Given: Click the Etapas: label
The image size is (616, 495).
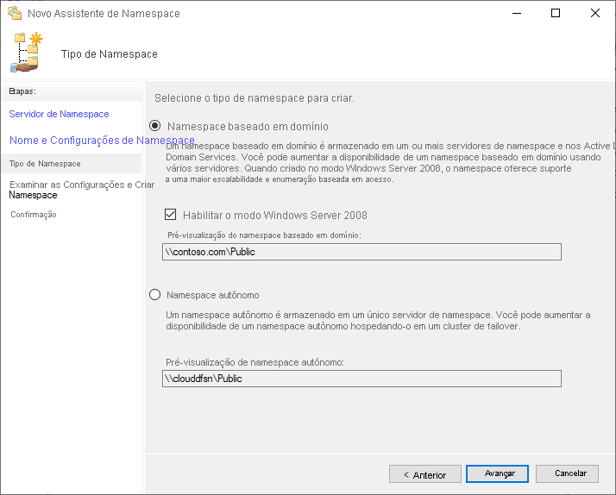Looking at the screenshot, I should click(22, 91).
